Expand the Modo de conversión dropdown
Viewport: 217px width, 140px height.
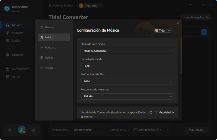pyautogui.click(x=127, y=51)
